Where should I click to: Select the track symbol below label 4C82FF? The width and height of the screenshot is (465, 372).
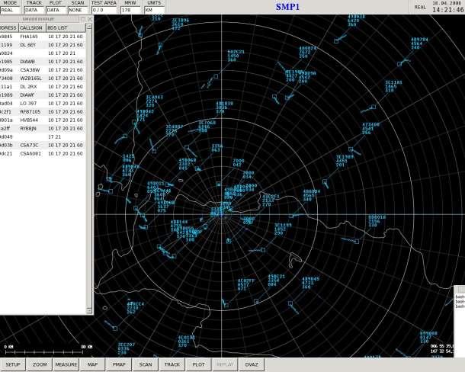(226, 305)
